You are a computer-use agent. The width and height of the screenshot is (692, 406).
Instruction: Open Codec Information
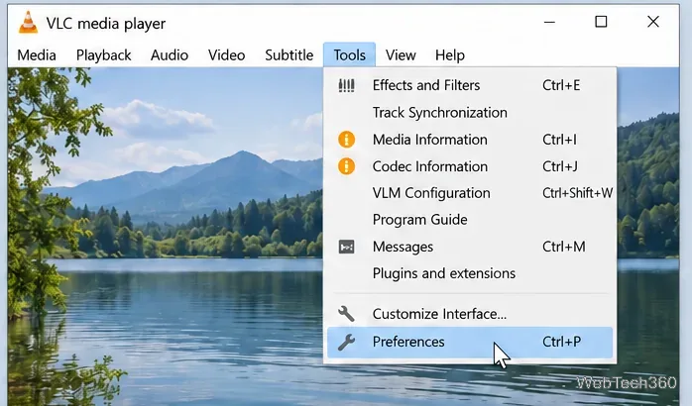pyautogui.click(x=470, y=166)
